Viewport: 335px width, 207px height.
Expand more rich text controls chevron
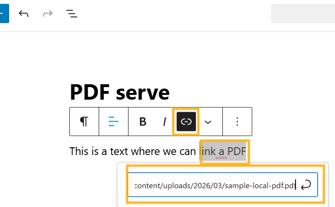click(x=208, y=122)
